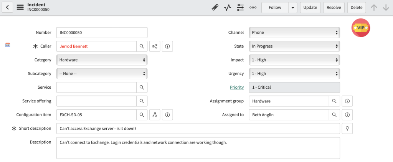Click the Incident INC0000050 header title
Viewport: 393px width, 162px height.
pos(38,7)
